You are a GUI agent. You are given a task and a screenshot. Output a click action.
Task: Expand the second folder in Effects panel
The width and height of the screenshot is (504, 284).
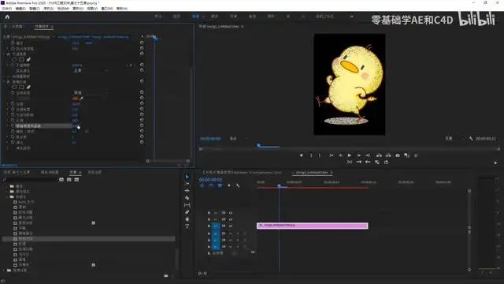7,191
